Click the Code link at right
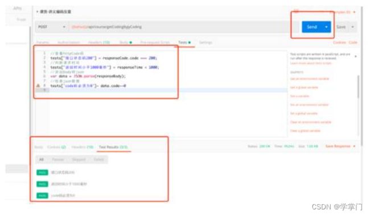The height and width of the screenshot is (215, 370). pyautogui.click(x=353, y=43)
